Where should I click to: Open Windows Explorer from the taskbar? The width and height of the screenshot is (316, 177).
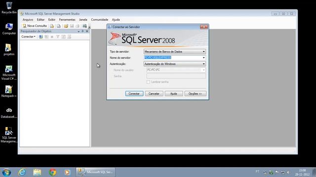pyautogui.click(x=38, y=173)
